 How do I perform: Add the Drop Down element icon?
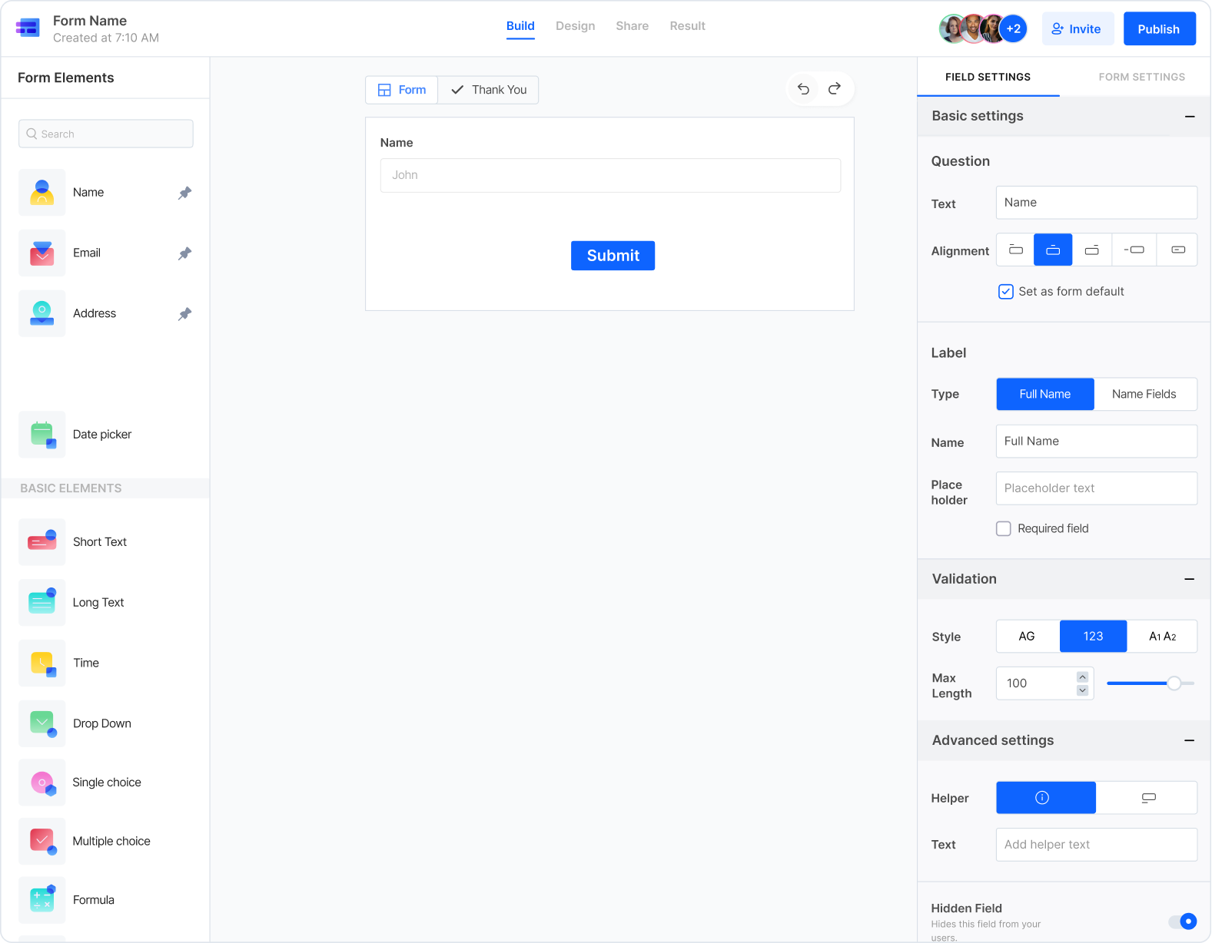[x=42, y=723]
